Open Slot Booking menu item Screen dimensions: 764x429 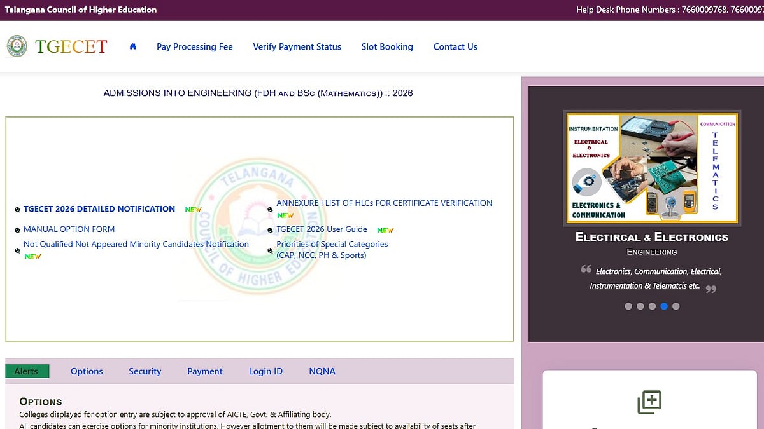click(387, 46)
